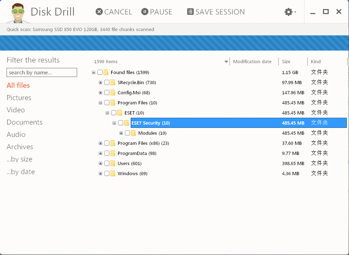Click the Program Files (10) folder icon
Screen dimensions: 349x255
[113, 103]
